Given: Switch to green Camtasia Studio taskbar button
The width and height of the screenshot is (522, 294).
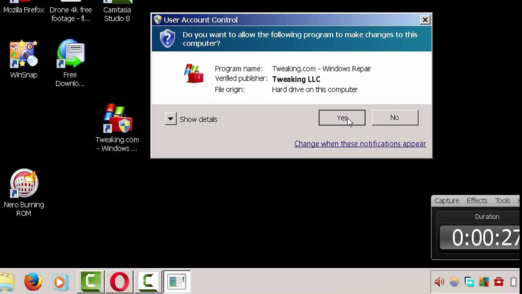Looking at the screenshot, I should [91, 282].
